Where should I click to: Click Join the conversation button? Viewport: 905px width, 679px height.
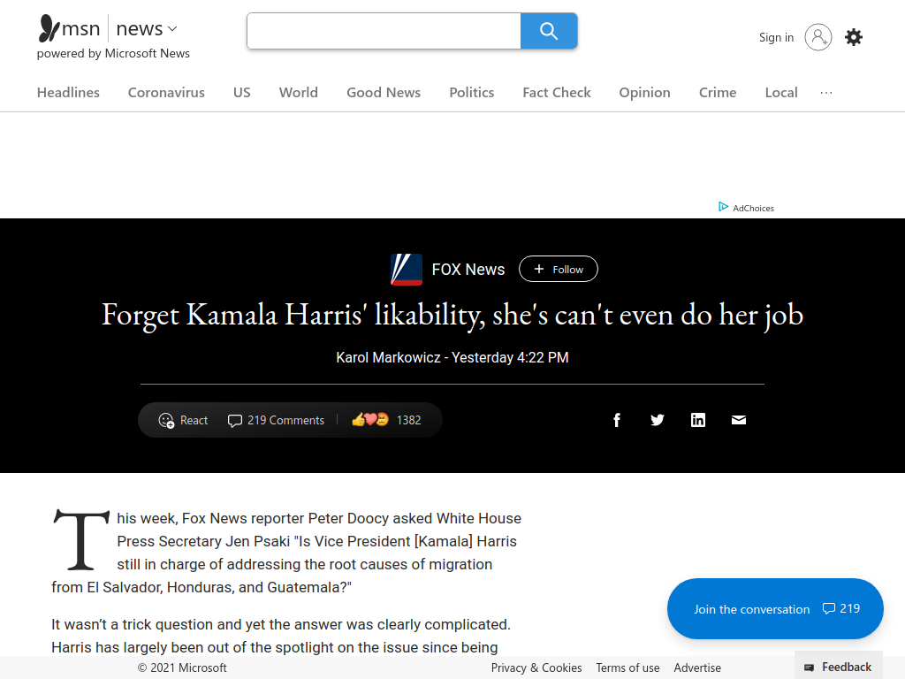(775, 609)
